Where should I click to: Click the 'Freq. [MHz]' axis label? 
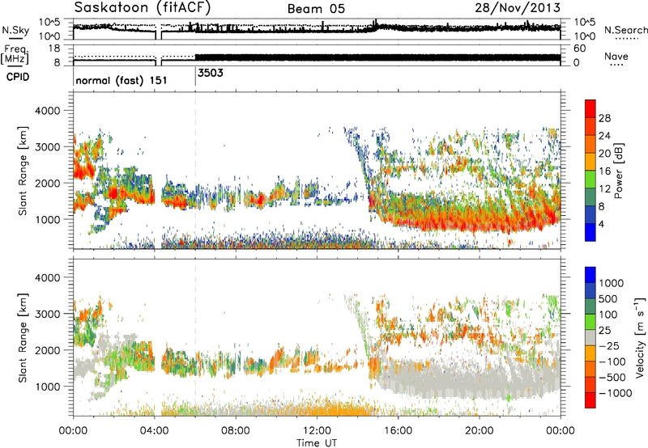(x=15, y=54)
